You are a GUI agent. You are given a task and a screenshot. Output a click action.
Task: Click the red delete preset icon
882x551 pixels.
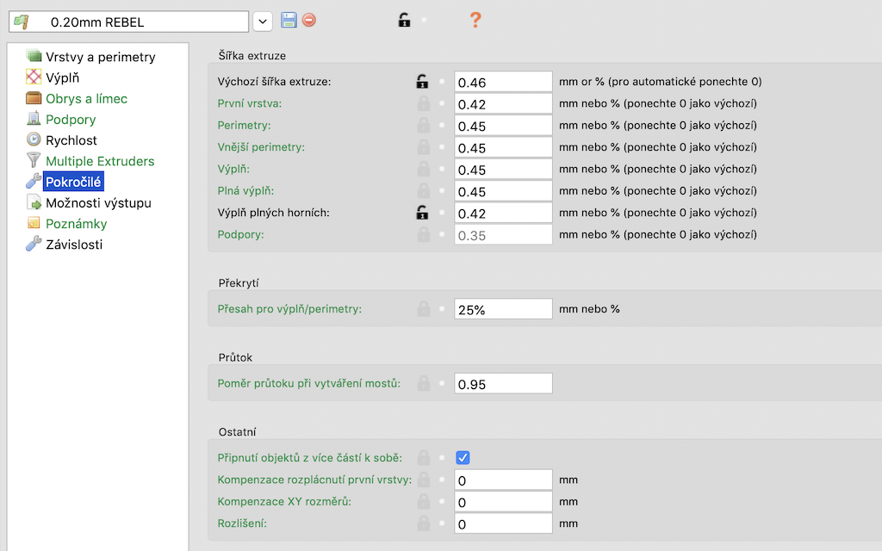[308, 20]
